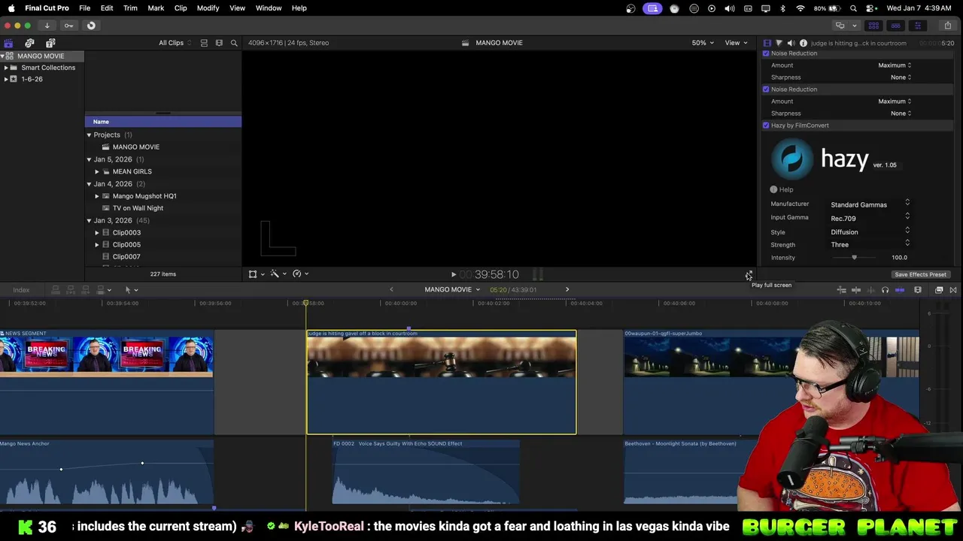Show the libraries sidebar icon
This screenshot has height=541, width=963.
point(8,43)
